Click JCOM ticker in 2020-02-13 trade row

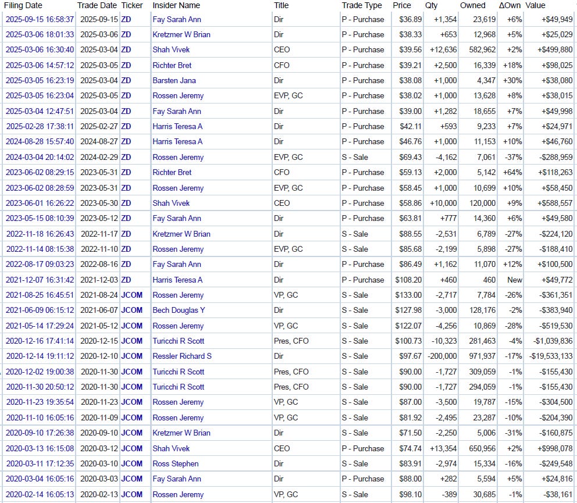tap(131, 494)
